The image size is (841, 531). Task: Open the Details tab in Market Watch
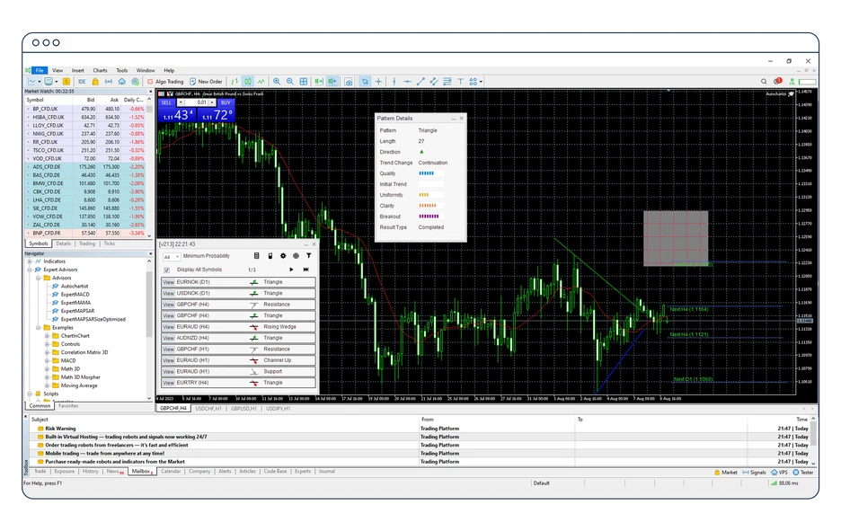[x=63, y=243]
